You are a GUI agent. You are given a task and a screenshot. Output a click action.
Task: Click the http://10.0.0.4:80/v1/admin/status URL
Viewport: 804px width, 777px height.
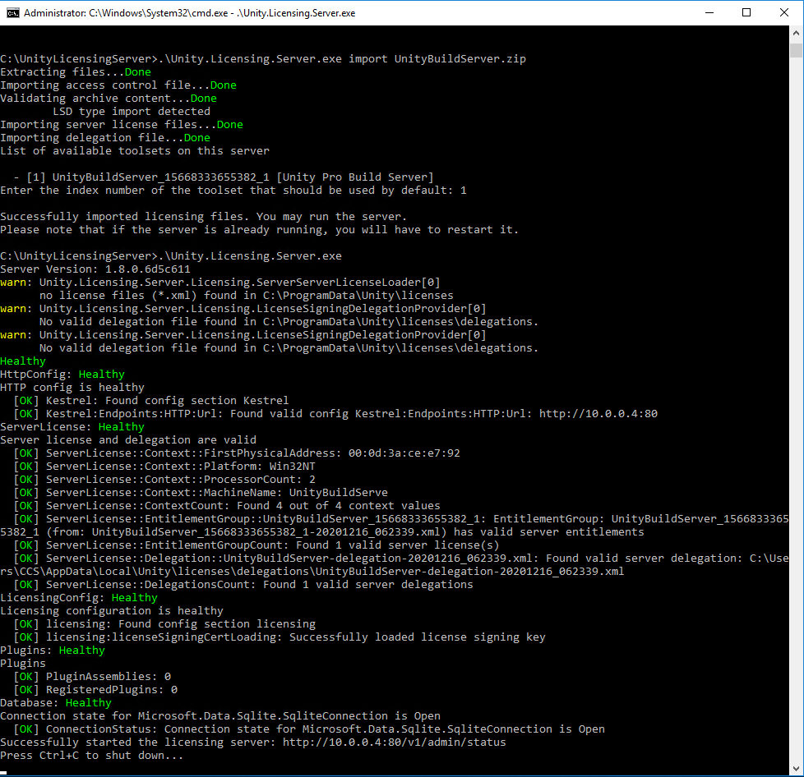pos(395,743)
